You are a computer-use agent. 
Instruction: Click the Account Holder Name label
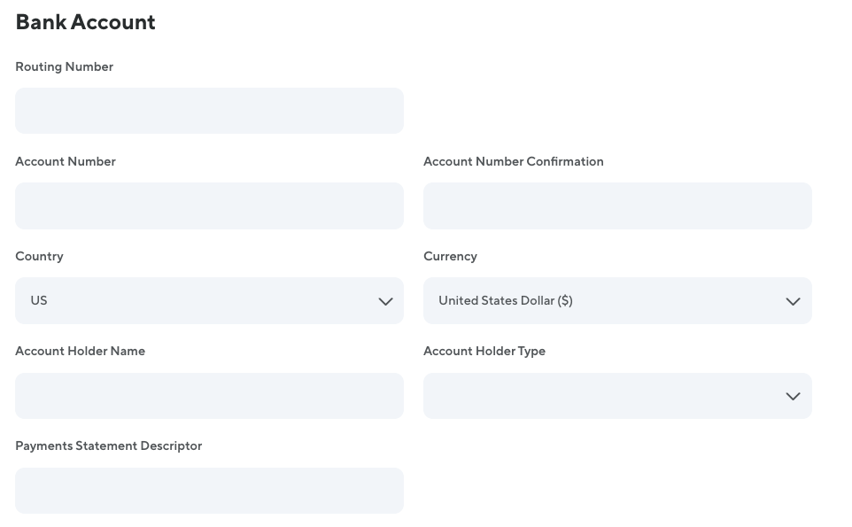click(x=80, y=351)
